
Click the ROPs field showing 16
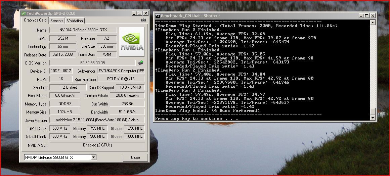click(61, 79)
